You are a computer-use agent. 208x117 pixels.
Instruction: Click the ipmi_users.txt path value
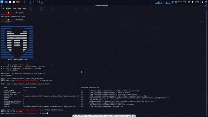tap(49, 106)
